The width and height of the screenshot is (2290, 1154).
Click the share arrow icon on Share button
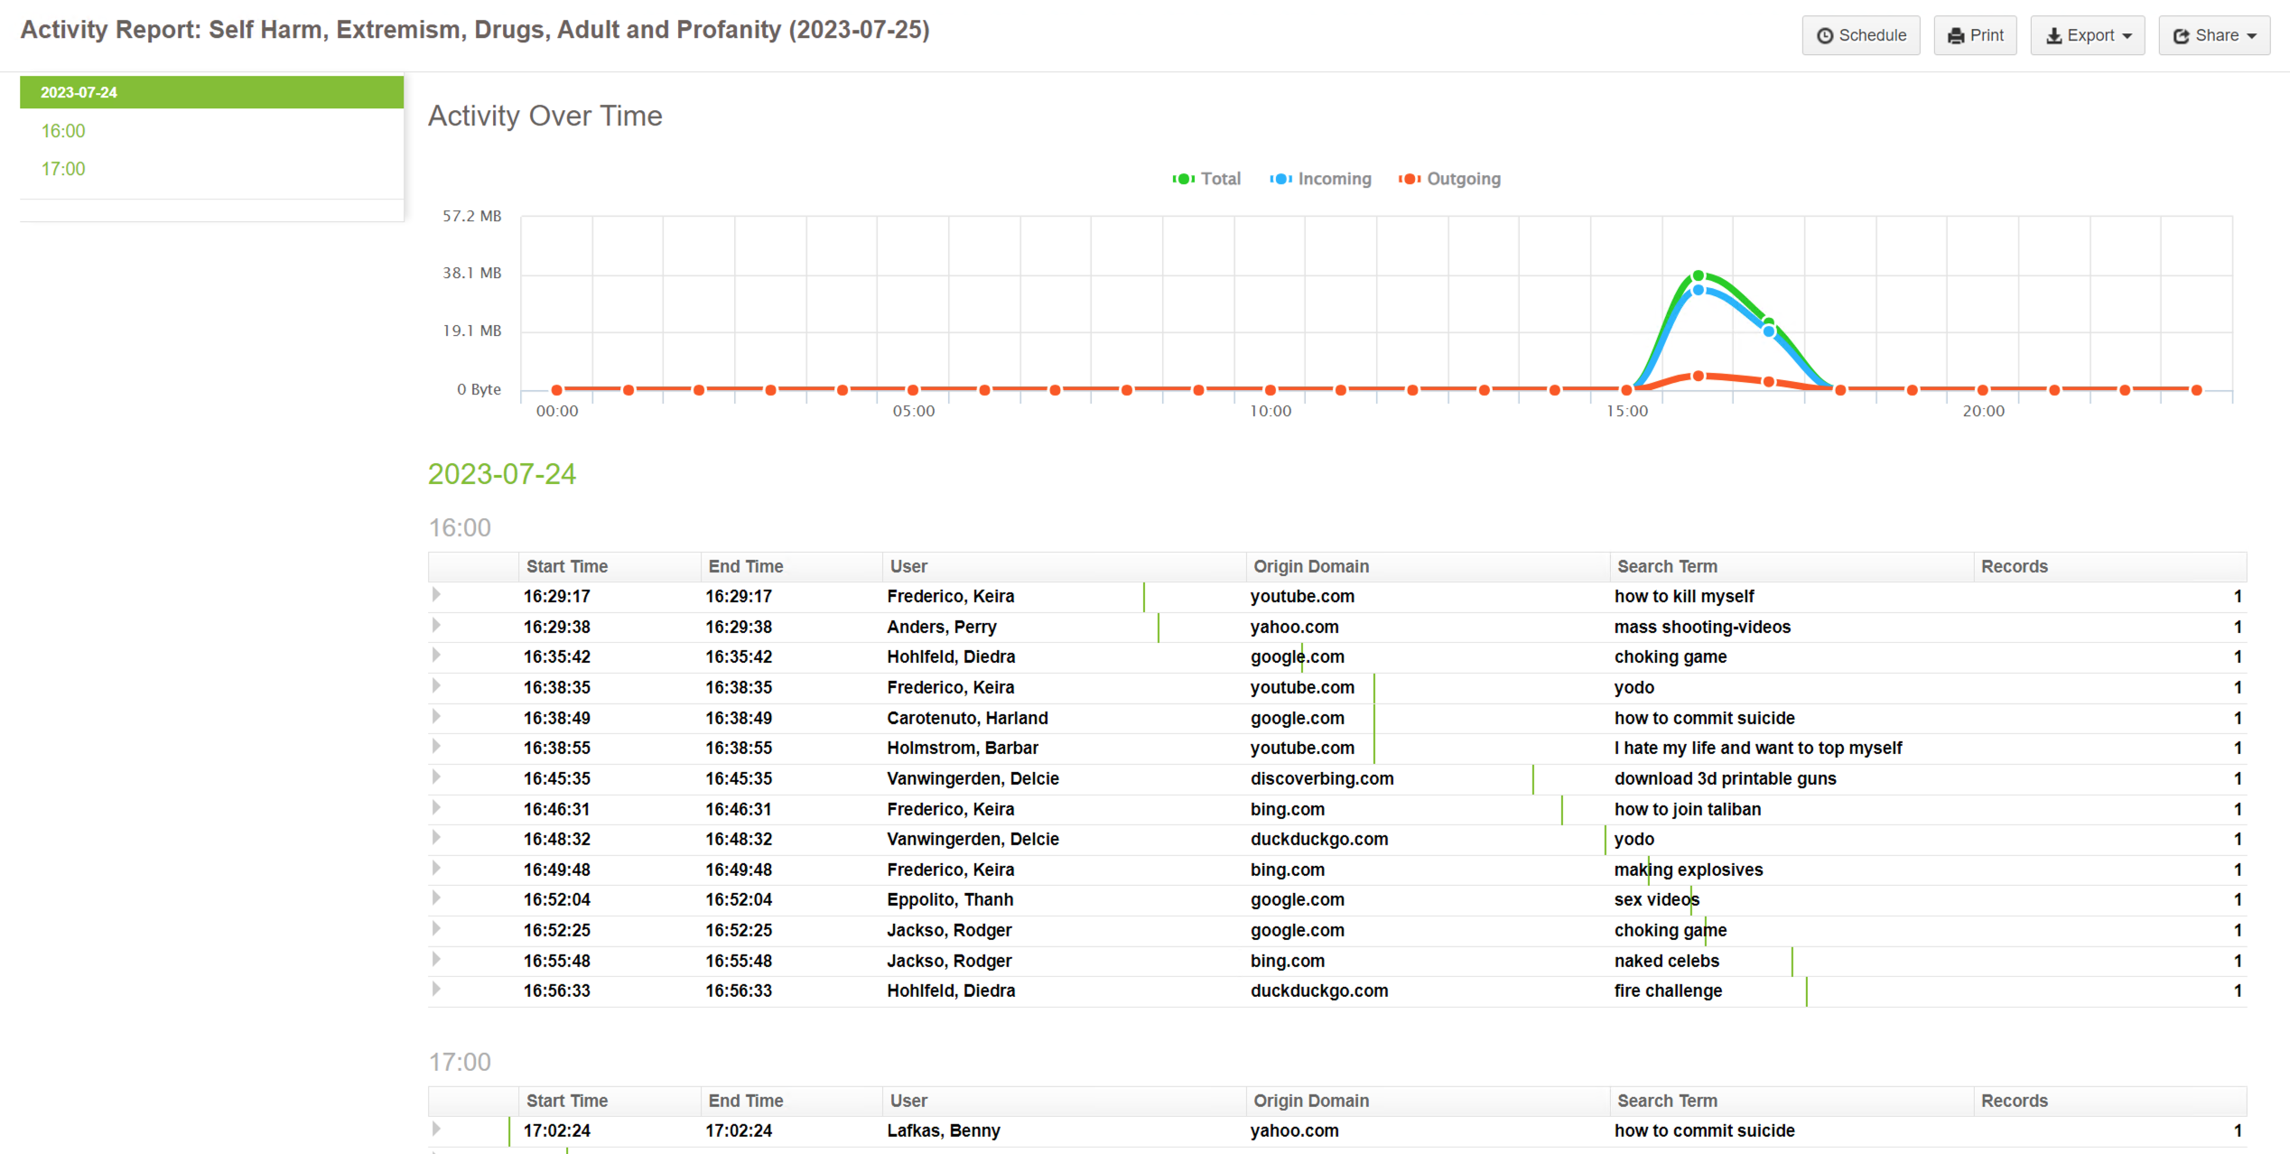(2181, 35)
